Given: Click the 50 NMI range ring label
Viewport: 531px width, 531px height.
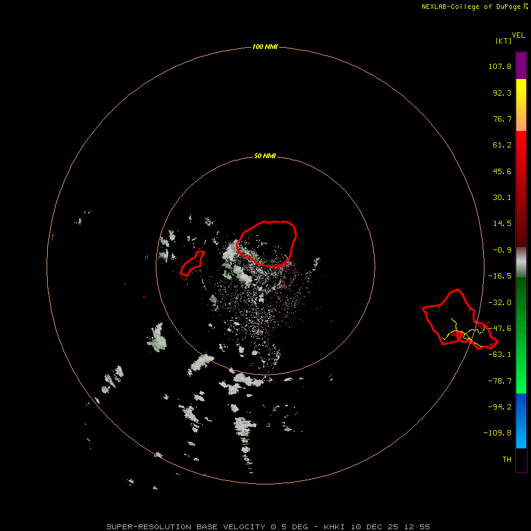Looking at the screenshot, I should (x=265, y=156).
